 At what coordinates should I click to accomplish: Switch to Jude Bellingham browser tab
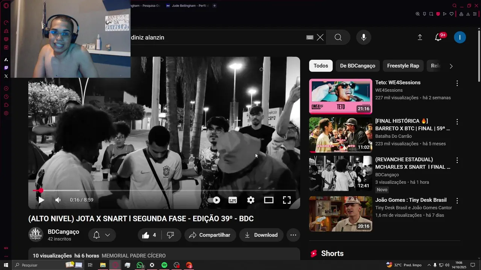pos(187,6)
